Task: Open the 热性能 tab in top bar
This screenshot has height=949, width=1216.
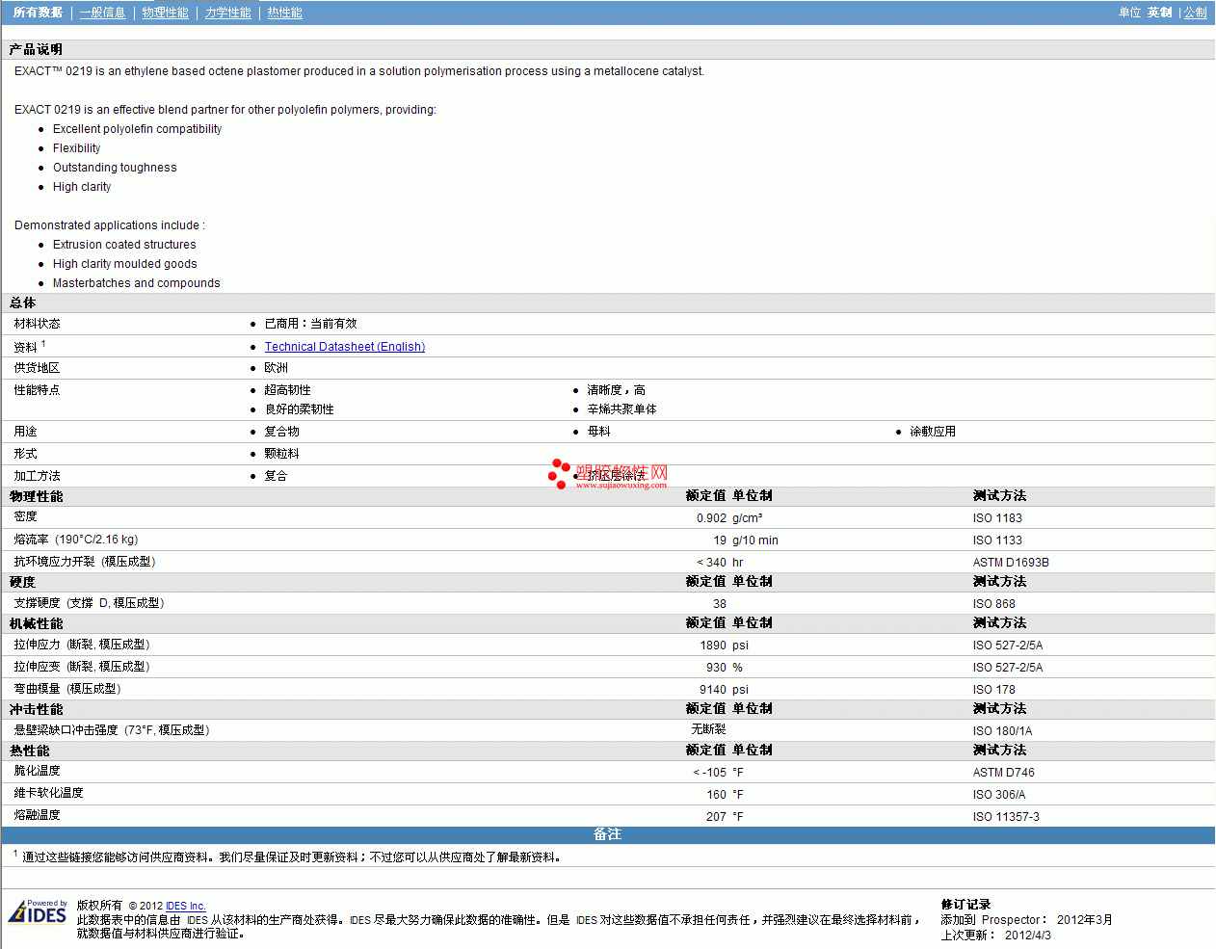Action: coord(284,13)
